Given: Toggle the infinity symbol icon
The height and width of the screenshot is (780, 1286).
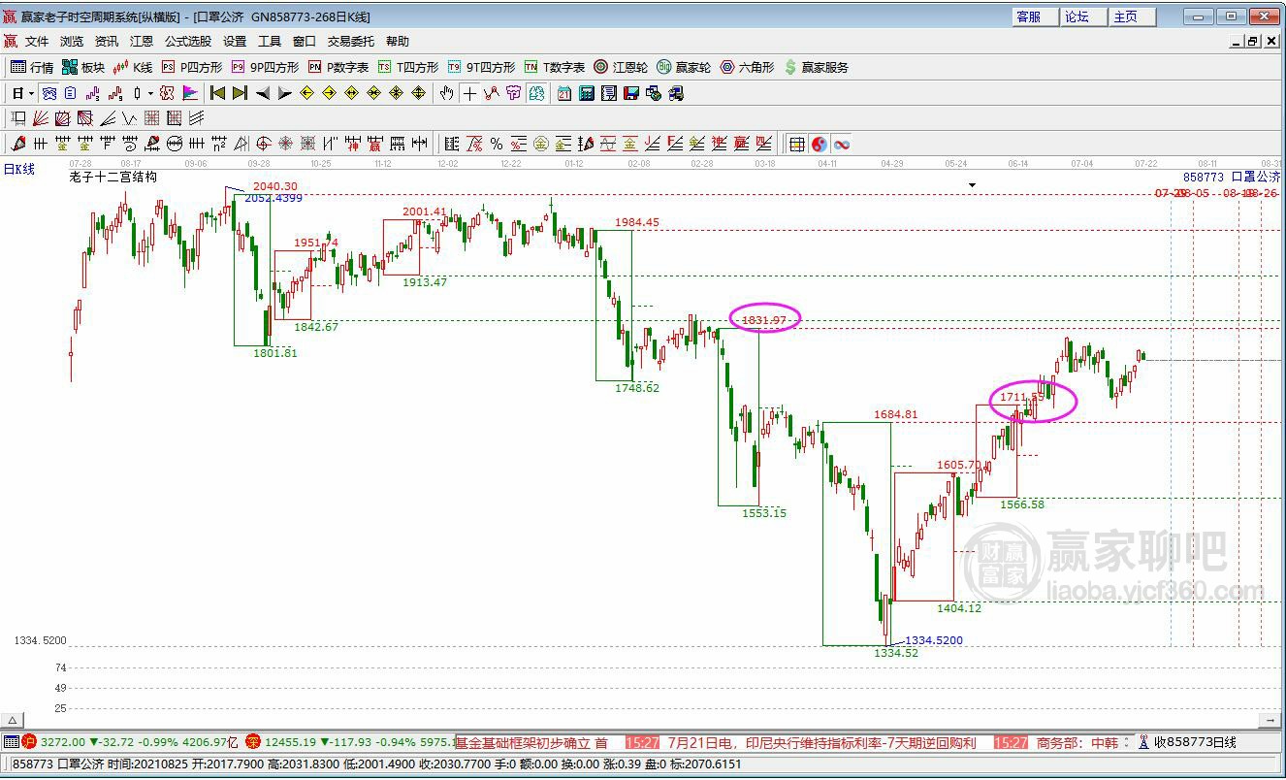Looking at the screenshot, I should (x=842, y=144).
